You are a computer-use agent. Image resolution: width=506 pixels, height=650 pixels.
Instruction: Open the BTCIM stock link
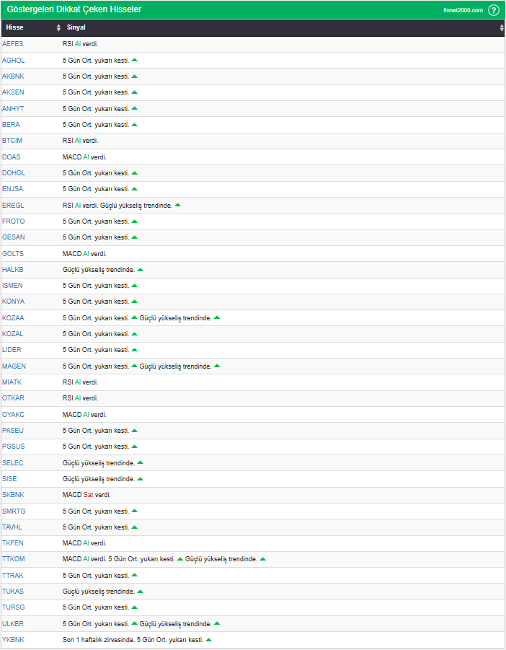pos(12,141)
